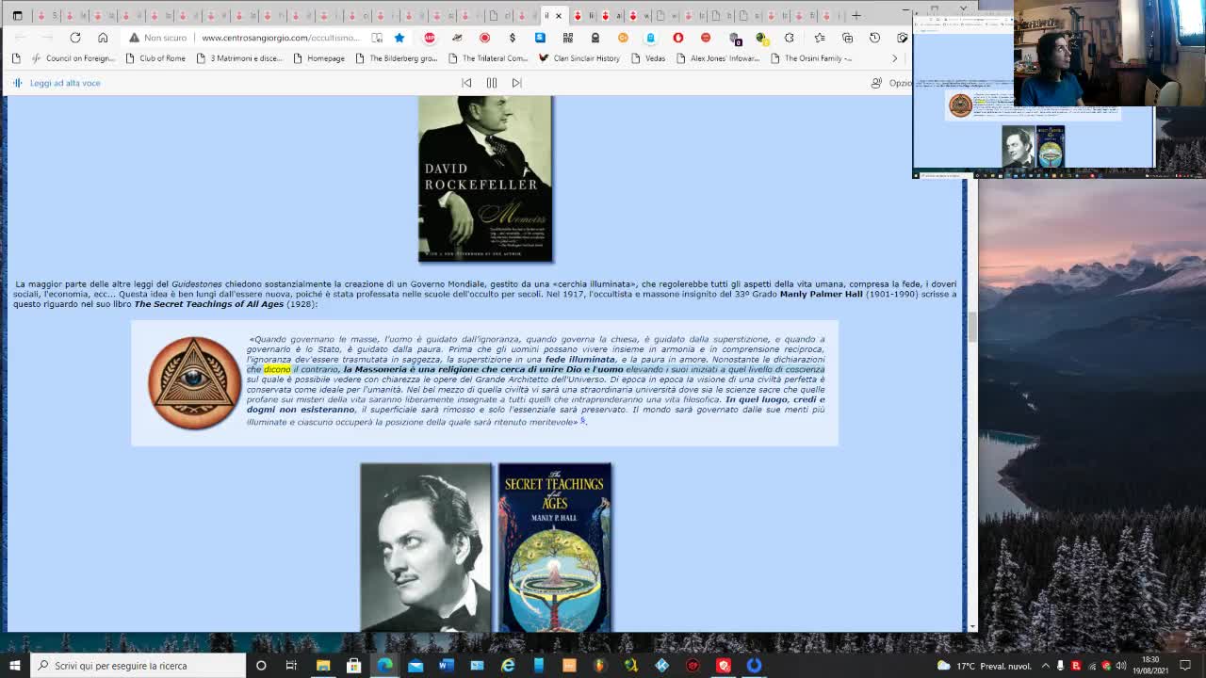This screenshot has height=678, width=1206.
Task: Open the volume control in system tray
Action: pyautogui.click(x=1121, y=666)
